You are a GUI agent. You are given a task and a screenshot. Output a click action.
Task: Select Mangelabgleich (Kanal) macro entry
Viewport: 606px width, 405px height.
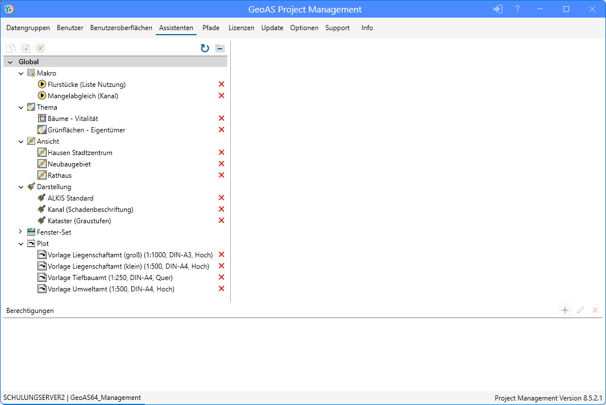(x=82, y=96)
